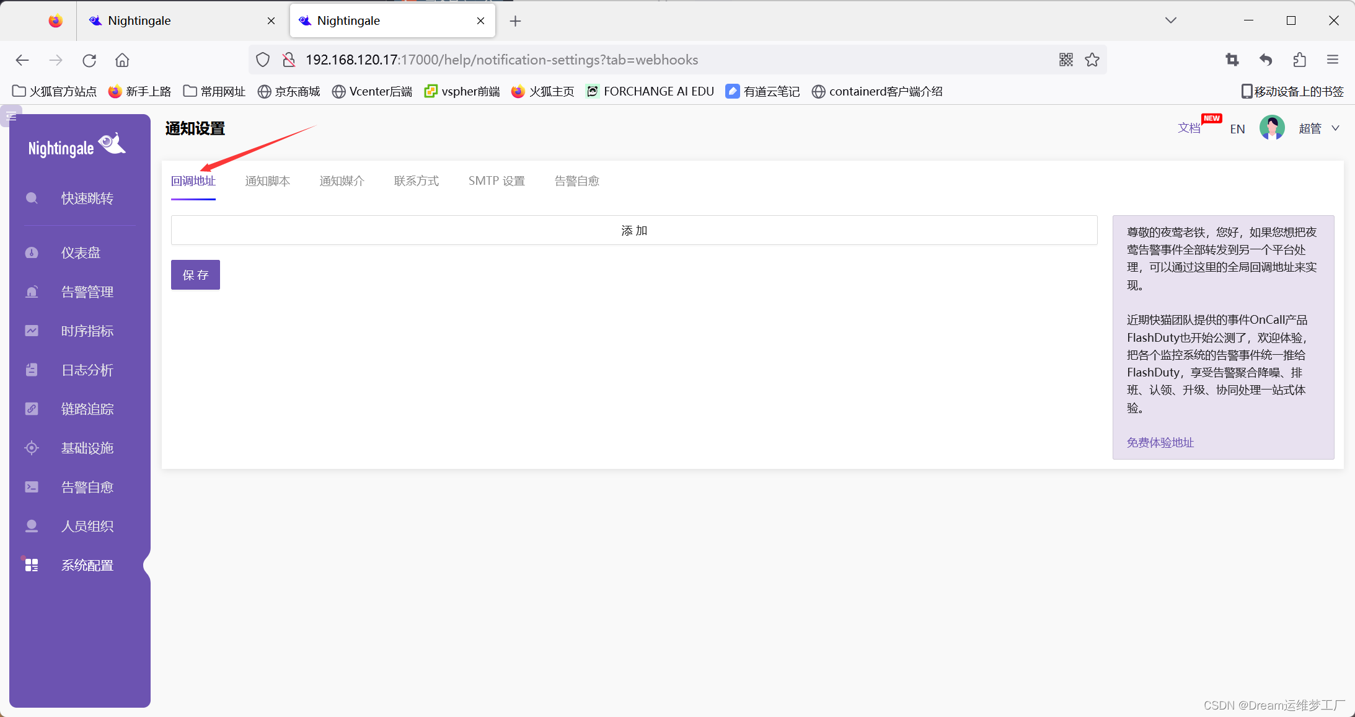Bookmark page with the star icon
Screen dimensions: 1355x717
[1092, 60]
